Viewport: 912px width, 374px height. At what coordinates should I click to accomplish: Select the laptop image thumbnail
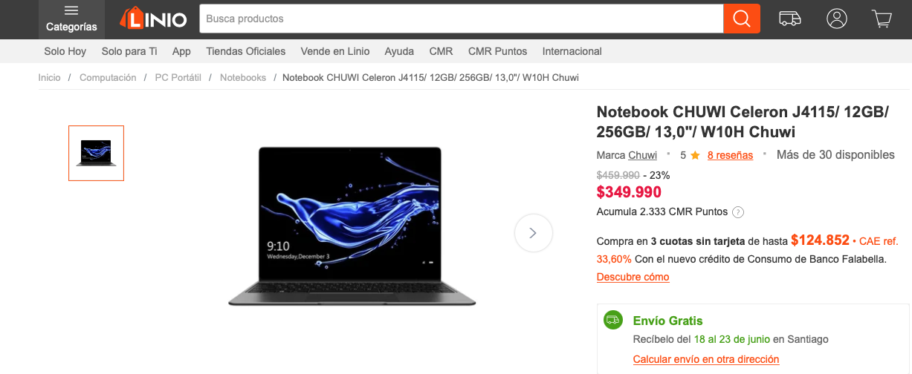pos(96,153)
